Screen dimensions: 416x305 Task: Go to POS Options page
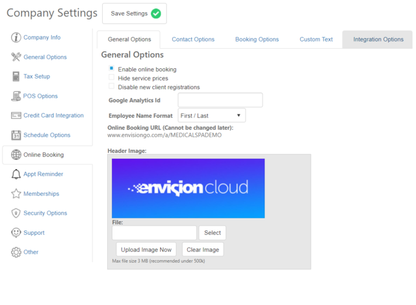pyautogui.click(x=40, y=96)
